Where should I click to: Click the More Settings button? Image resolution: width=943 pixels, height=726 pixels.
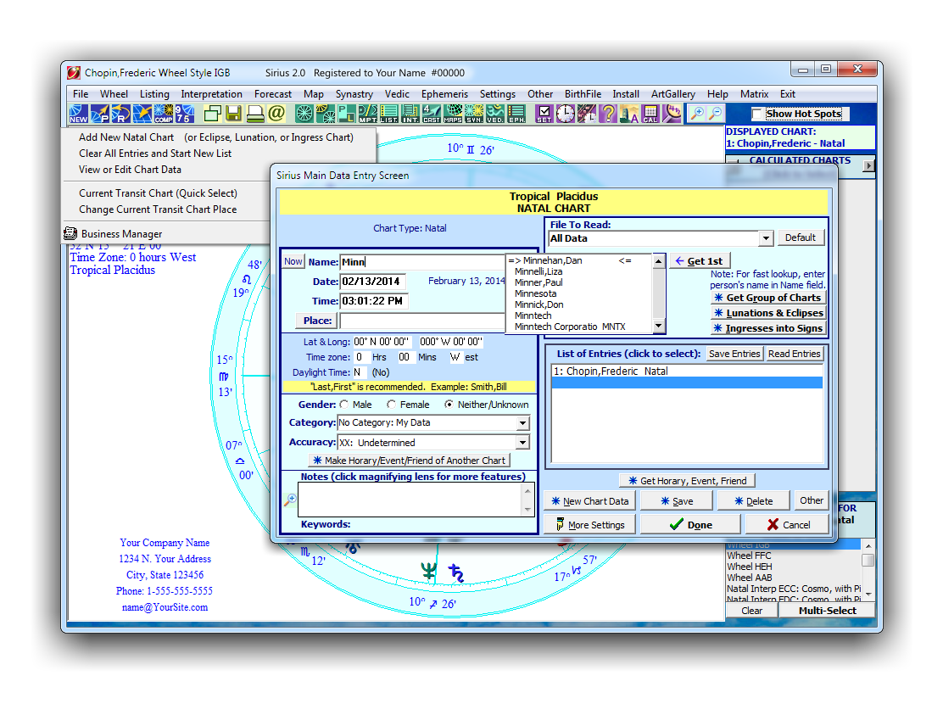tap(590, 524)
